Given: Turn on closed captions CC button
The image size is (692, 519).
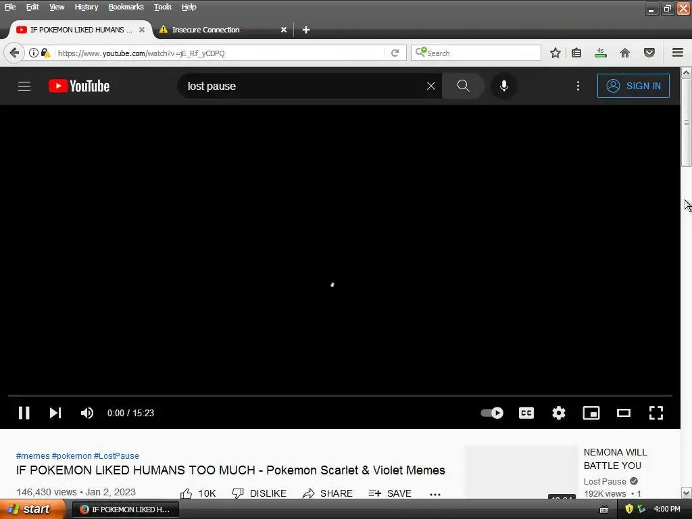Looking at the screenshot, I should (x=526, y=413).
